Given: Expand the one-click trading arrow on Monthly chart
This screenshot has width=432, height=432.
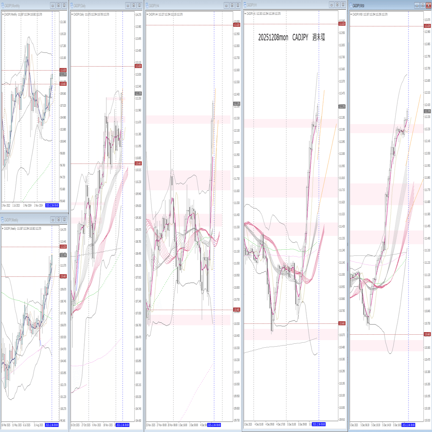Looking at the screenshot, I should click(x=3, y=14).
